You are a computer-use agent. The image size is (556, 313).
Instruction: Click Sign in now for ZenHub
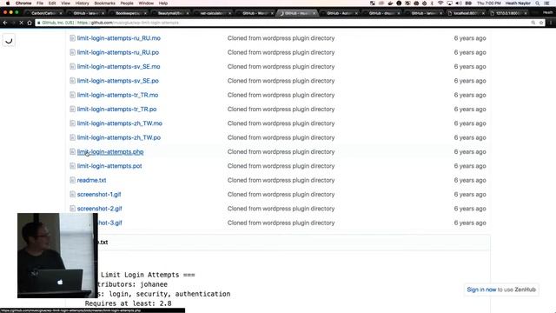point(481,290)
